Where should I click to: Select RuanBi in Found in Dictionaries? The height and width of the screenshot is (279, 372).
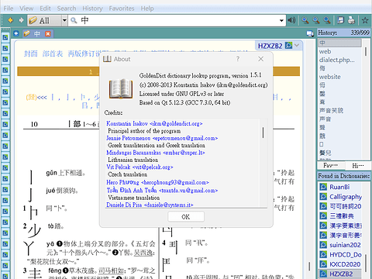click(x=339, y=187)
